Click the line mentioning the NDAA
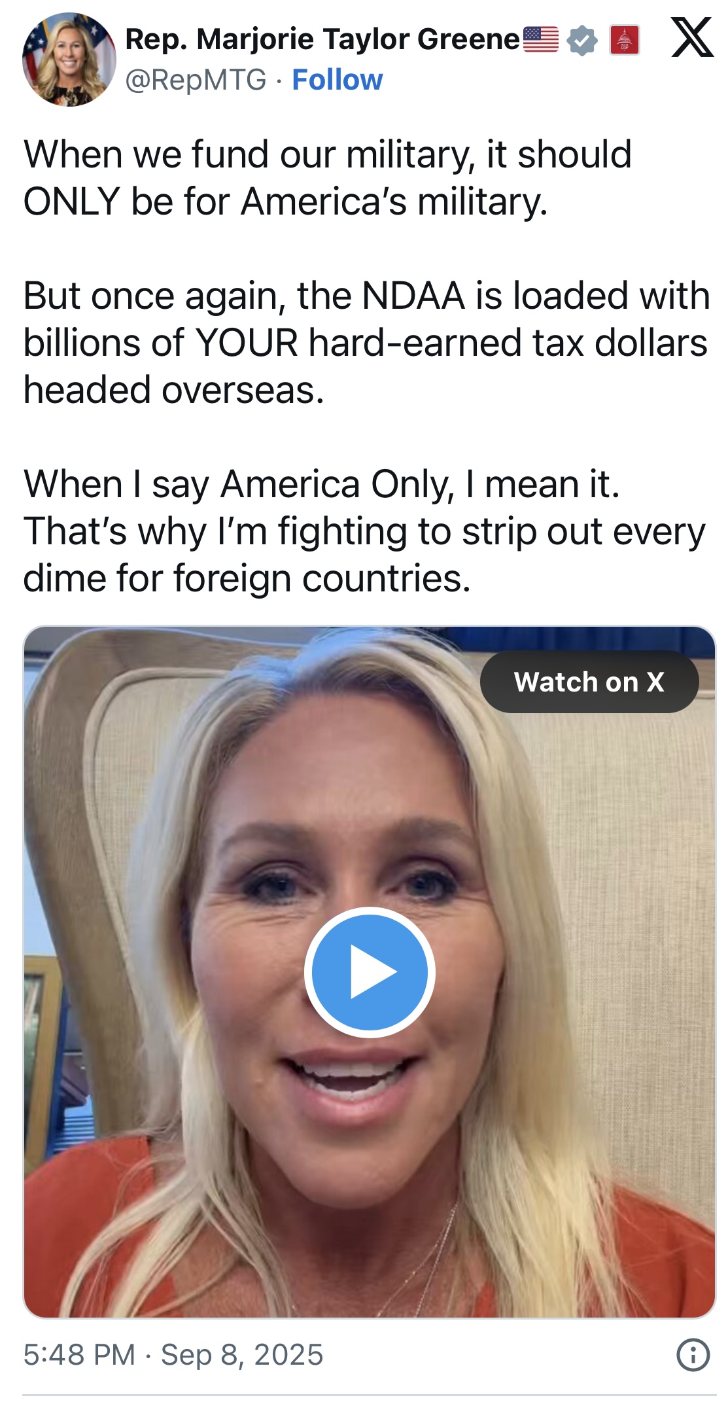This screenshot has height=1402, width=728. pos(367,296)
